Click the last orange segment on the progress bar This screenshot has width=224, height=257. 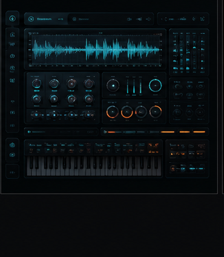pyautogui.click(x=199, y=132)
